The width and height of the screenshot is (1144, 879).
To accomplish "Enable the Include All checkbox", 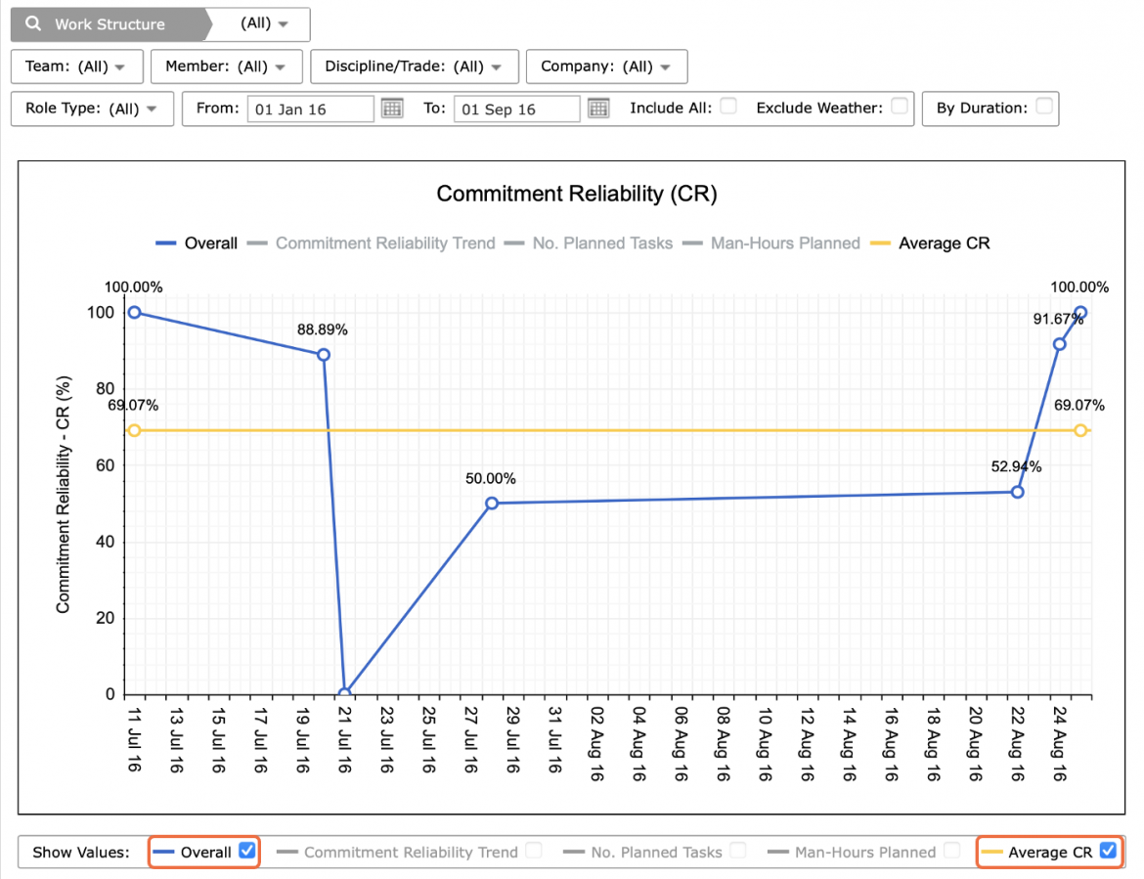I will [x=728, y=106].
